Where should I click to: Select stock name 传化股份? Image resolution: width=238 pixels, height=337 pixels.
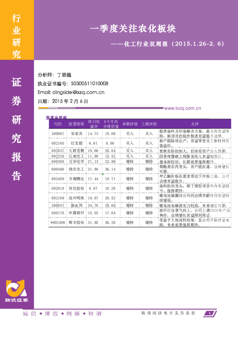pyautogui.click(x=76, y=189)
